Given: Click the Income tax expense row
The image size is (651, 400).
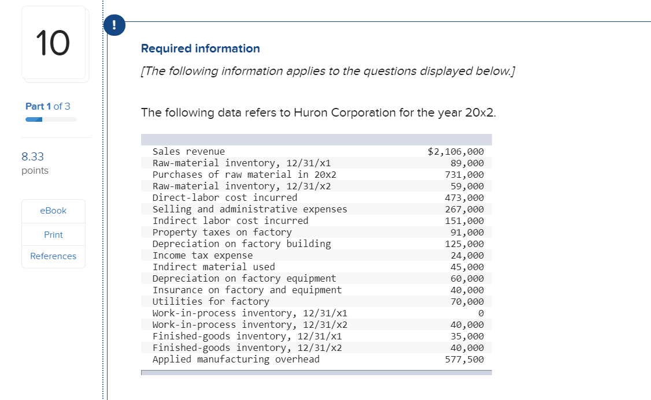Looking at the screenshot, I should [316, 255].
